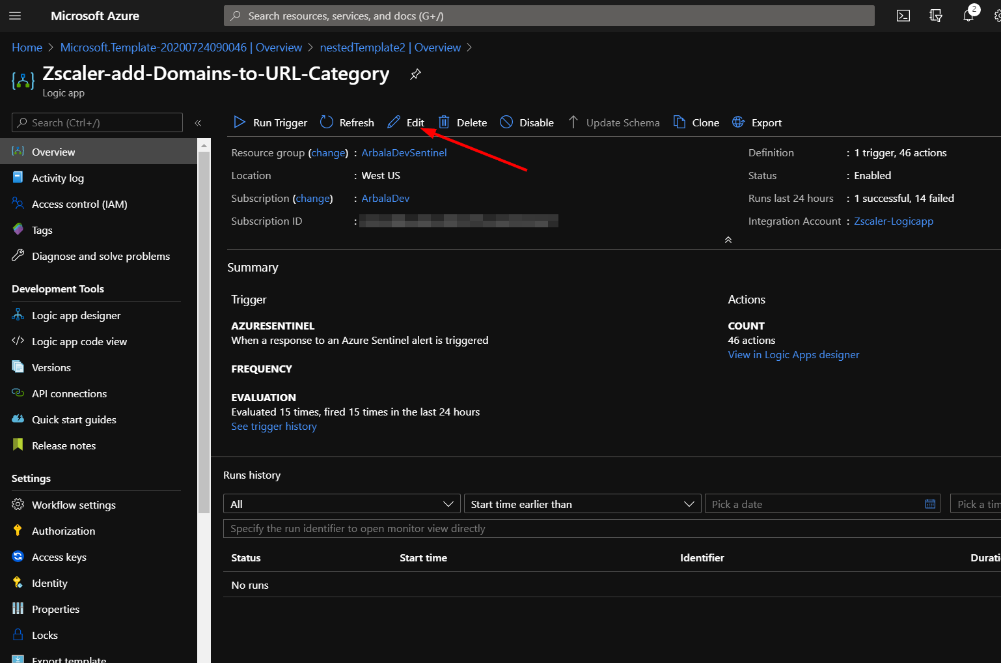1001x663 pixels.
Task: Open the notifications bell
Action: click(968, 16)
